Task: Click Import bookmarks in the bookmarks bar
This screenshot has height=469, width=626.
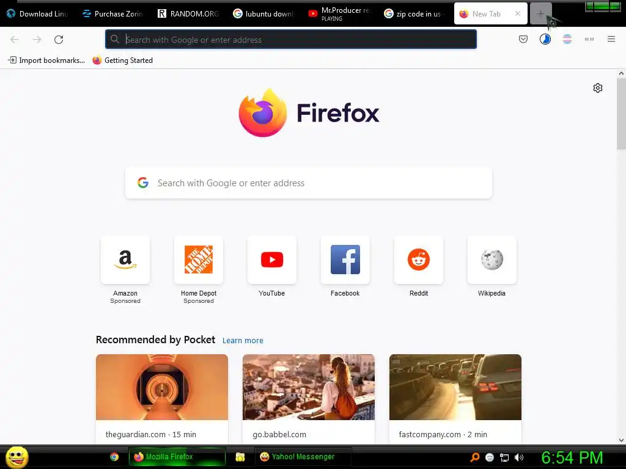Action: [46, 60]
